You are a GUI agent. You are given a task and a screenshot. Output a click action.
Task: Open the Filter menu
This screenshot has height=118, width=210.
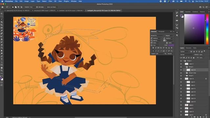(x=50, y=1)
